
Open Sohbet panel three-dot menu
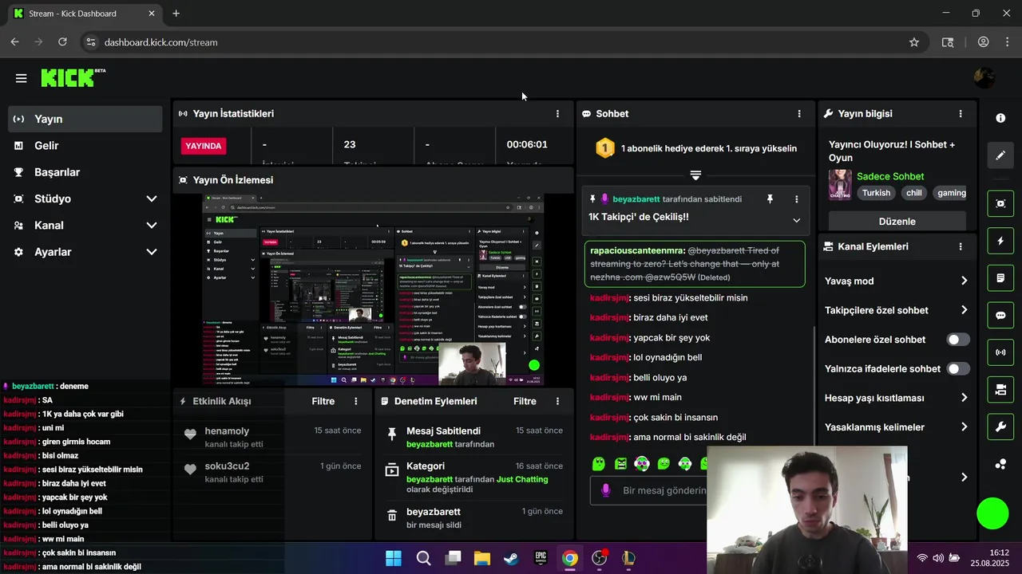tap(799, 114)
